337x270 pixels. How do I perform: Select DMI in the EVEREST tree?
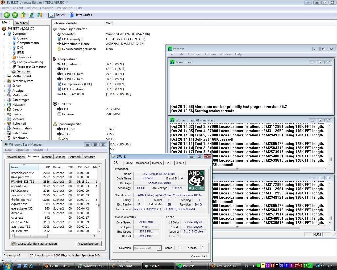[20, 47]
